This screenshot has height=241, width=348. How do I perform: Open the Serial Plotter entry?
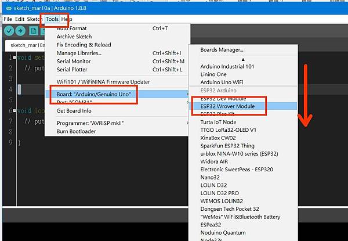[x=117, y=70]
